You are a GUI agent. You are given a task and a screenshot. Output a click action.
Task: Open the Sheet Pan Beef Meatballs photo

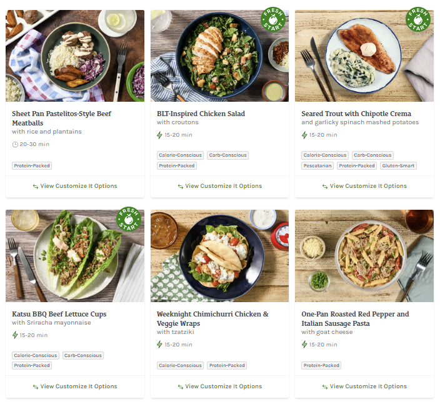tap(75, 56)
